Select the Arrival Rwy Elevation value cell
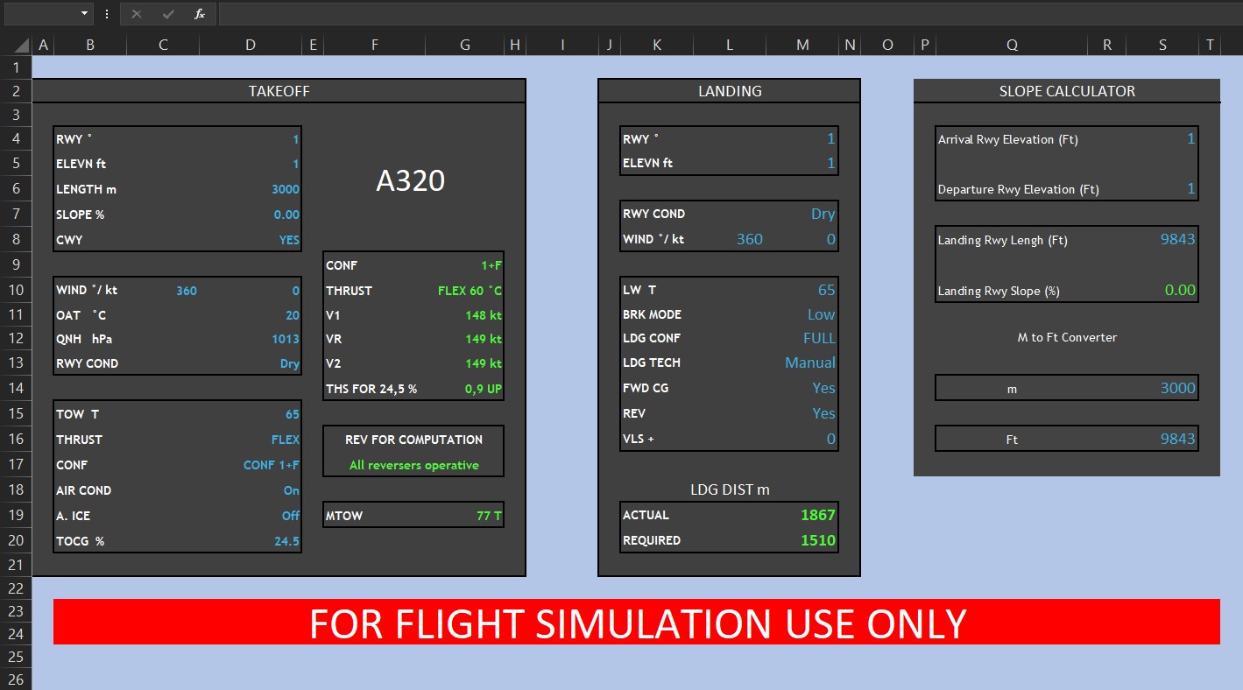Screen dimensions: 1243x690 coord(1162,139)
